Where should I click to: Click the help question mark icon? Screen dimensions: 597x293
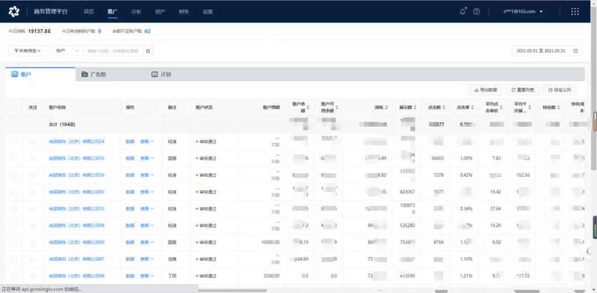click(476, 12)
